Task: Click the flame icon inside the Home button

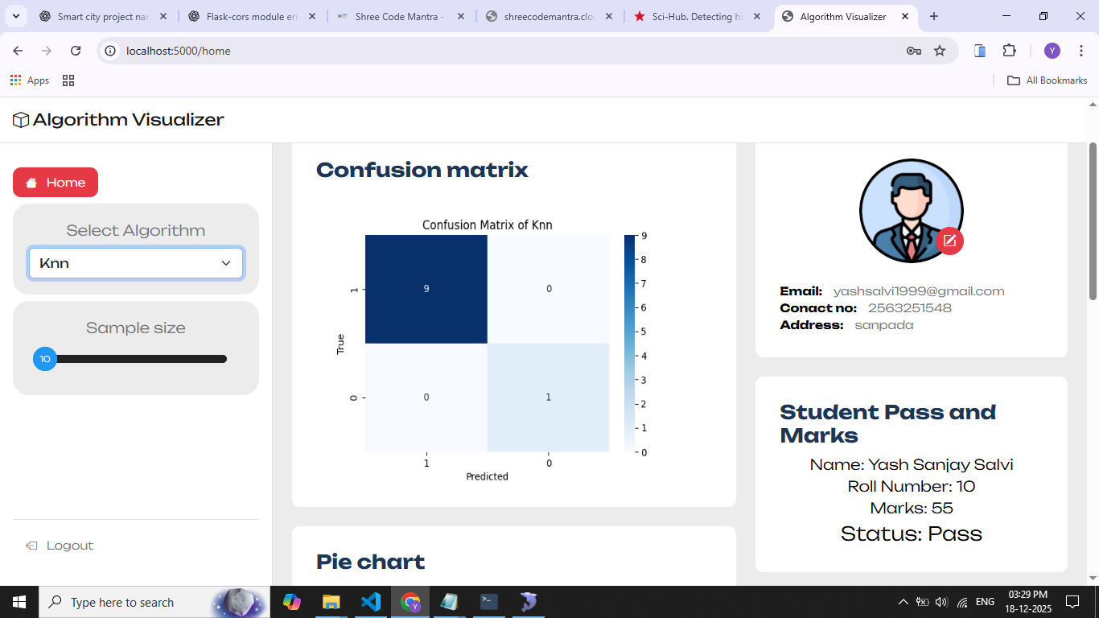Action: click(30, 183)
